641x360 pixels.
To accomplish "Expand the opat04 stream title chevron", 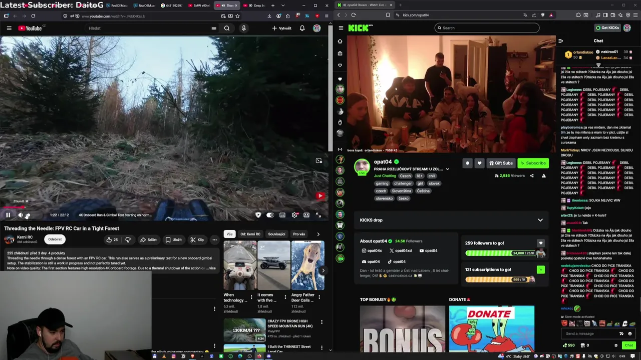I will [447, 169].
